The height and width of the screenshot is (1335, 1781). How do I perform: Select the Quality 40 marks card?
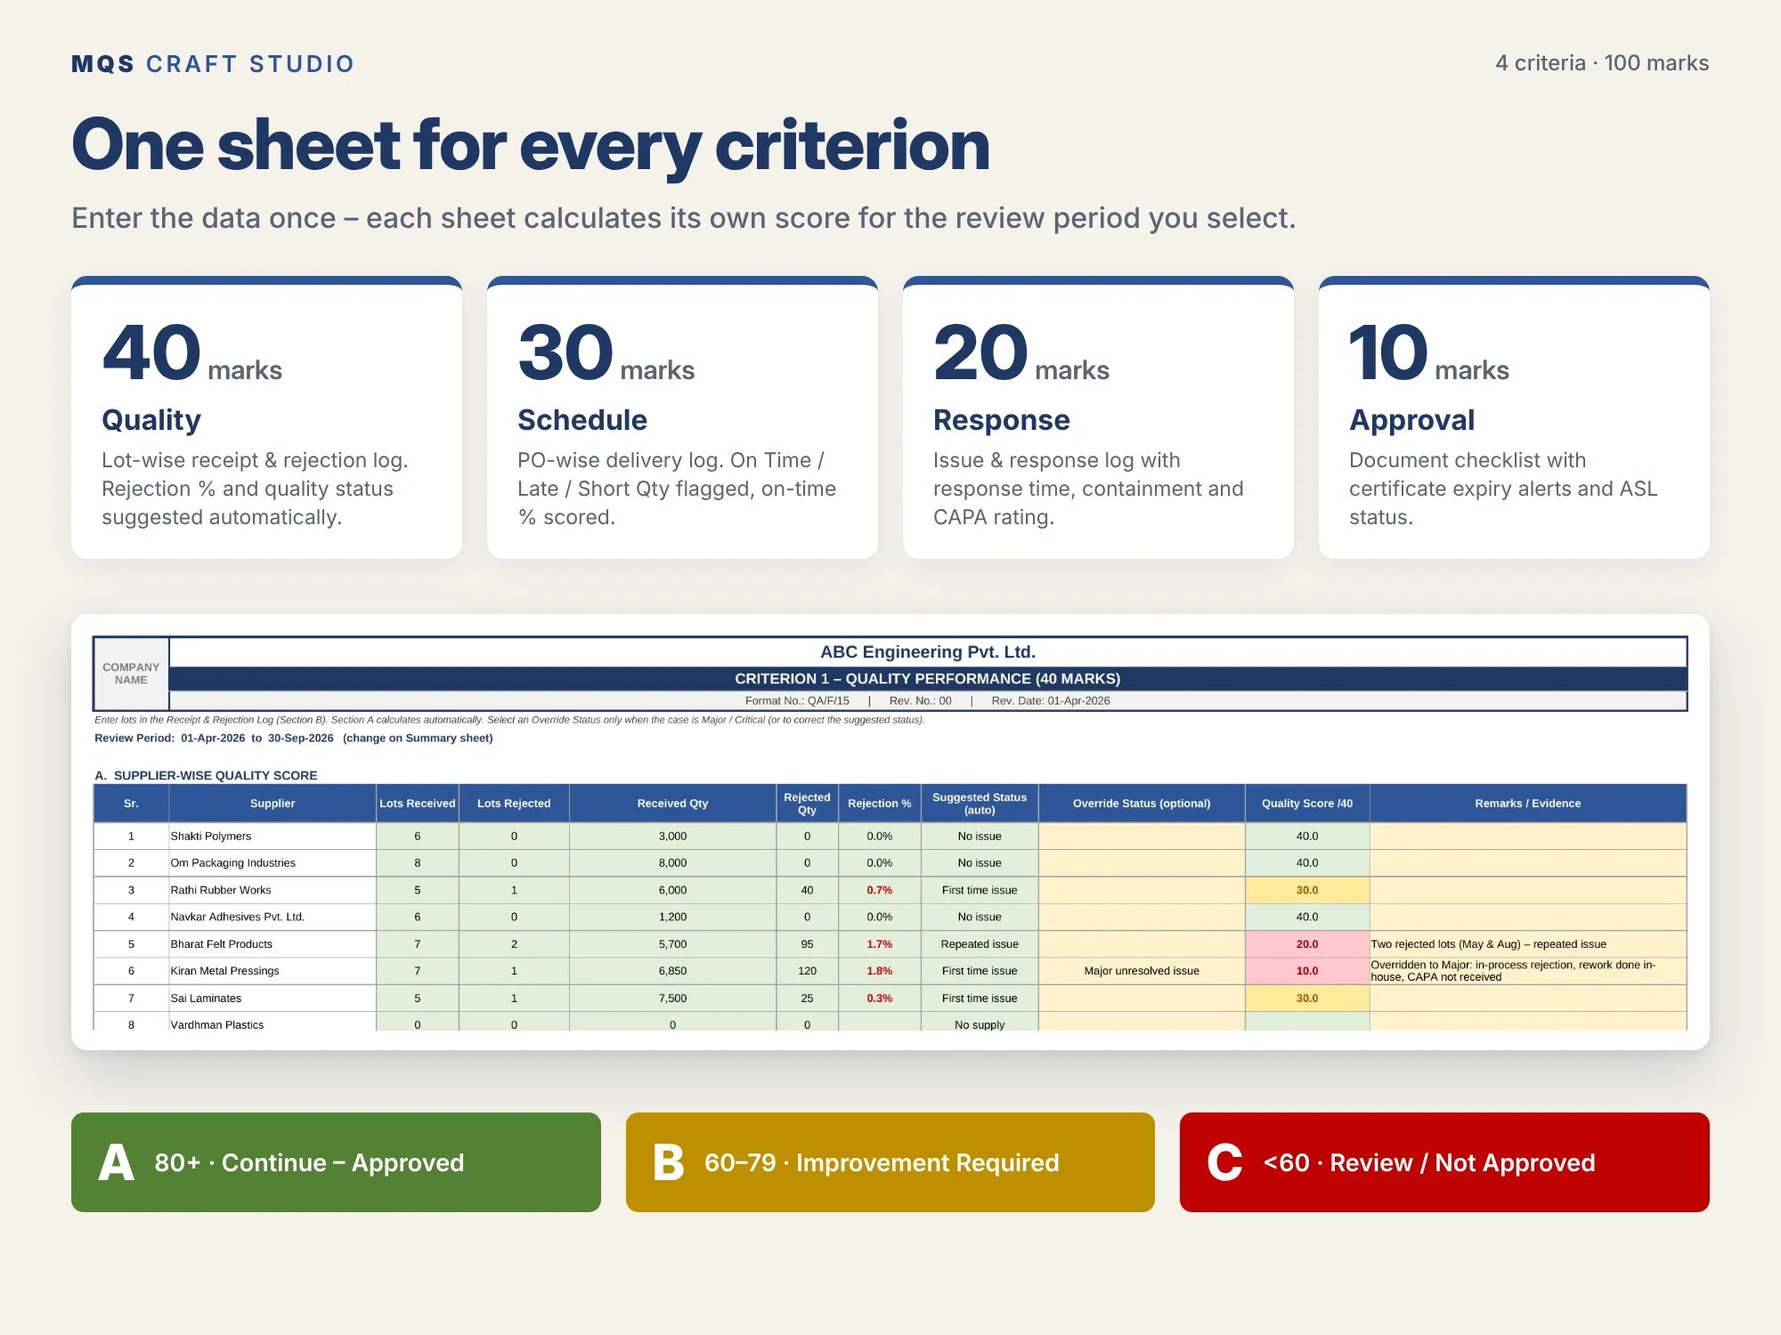pyautogui.click(x=266, y=417)
